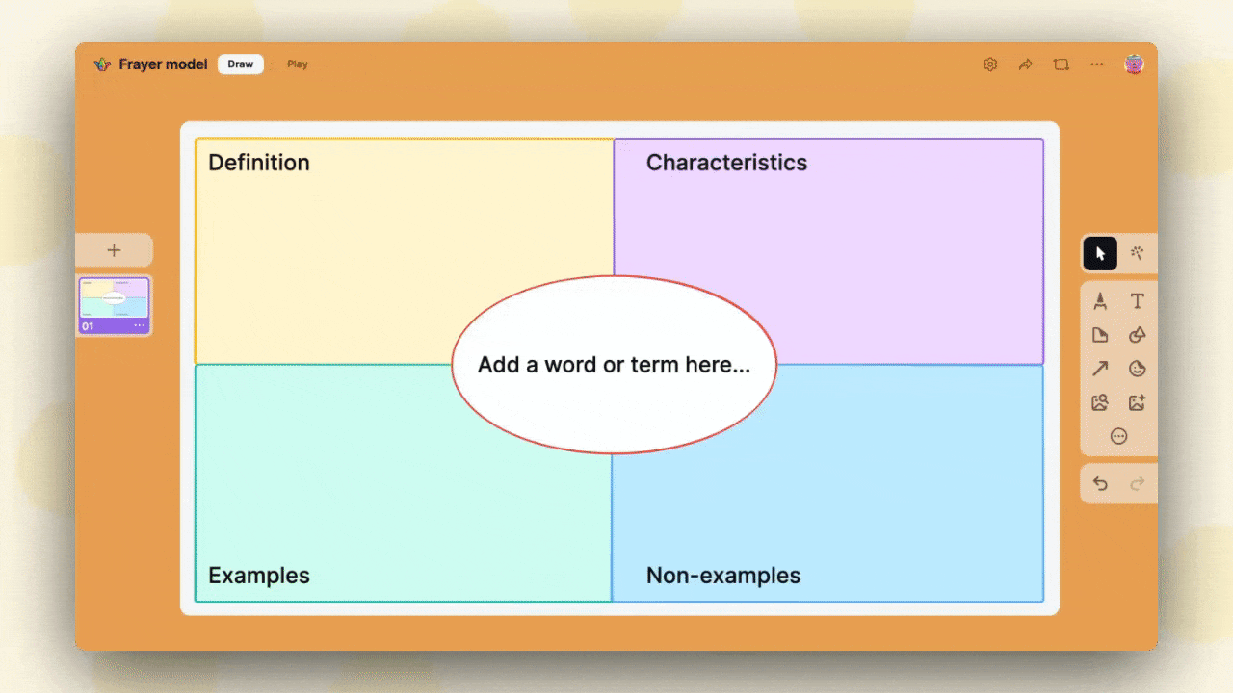The width and height of the screenshot is (1233, 693).
Task: Click the share icon
Action: (x=1025, y=64)
